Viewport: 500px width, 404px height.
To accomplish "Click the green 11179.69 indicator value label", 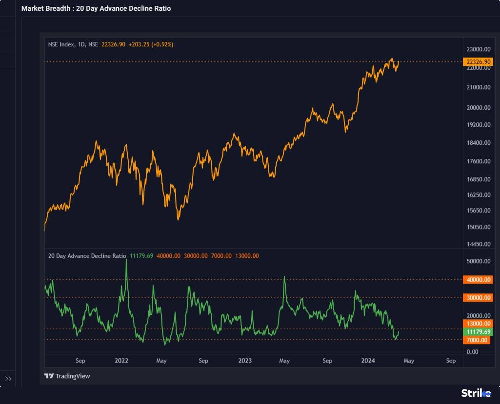I will [x=478, y=332].
